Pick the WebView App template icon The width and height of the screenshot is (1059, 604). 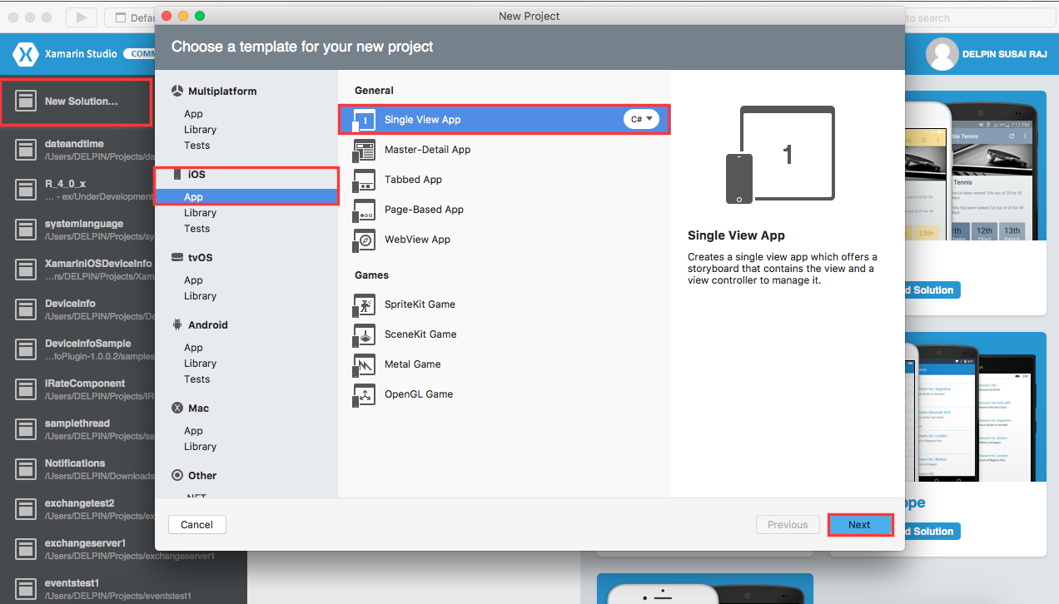point(364,240)
